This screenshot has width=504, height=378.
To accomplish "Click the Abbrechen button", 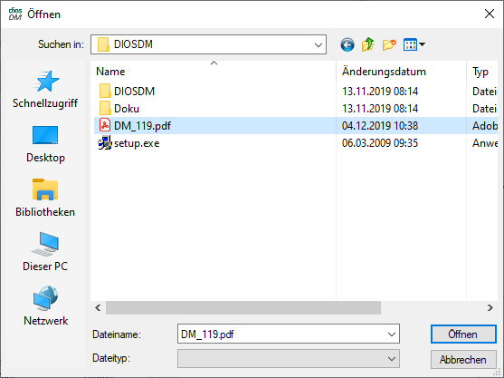I will click(x=463, y=359).
